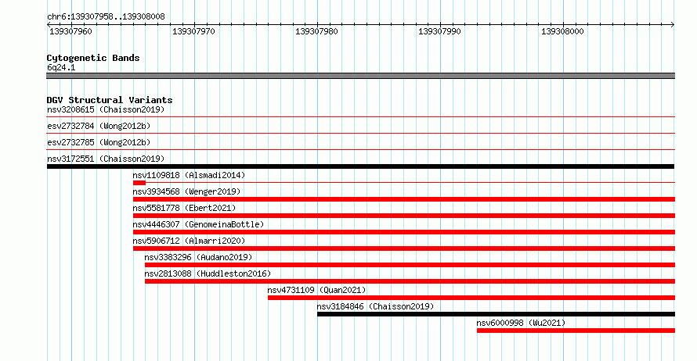Select nsv5906712 (Almarri2020) variant label
Image resolution: width=697 pixels, height=361 pixels.
(x=189, y=241)
